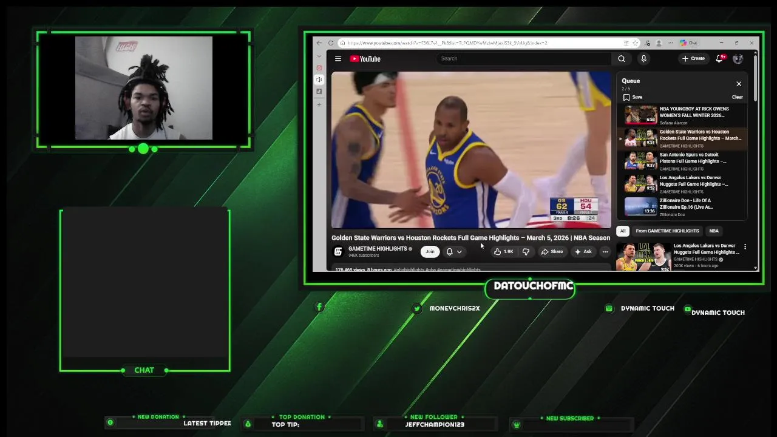Play San Antonio Spurs vs Detroit Pistons video

point(683,161)
